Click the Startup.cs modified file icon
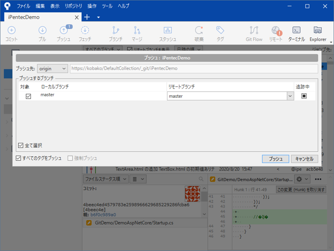Image resolution: width=334 pixels, height=251 pixels. tap(89, 223)
